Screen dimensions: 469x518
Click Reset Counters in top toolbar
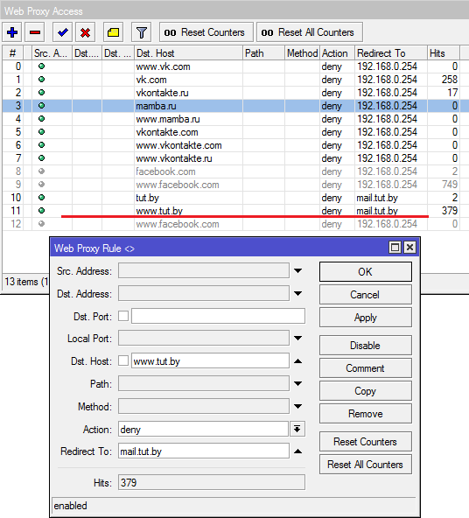coord(206,32)
